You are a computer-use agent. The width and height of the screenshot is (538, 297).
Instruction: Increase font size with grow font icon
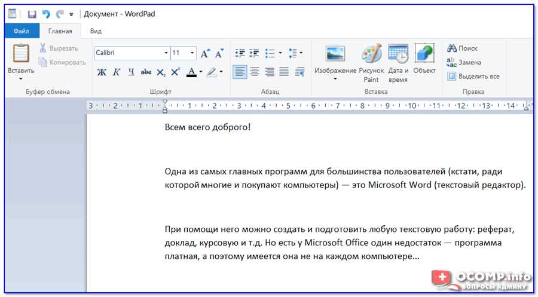point(205,53)
